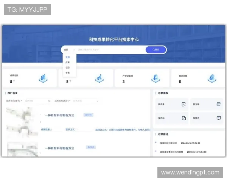The image size is (227, 182).
Task: Open 找需求 via its chat bubble icon
Action: [219, 118]
